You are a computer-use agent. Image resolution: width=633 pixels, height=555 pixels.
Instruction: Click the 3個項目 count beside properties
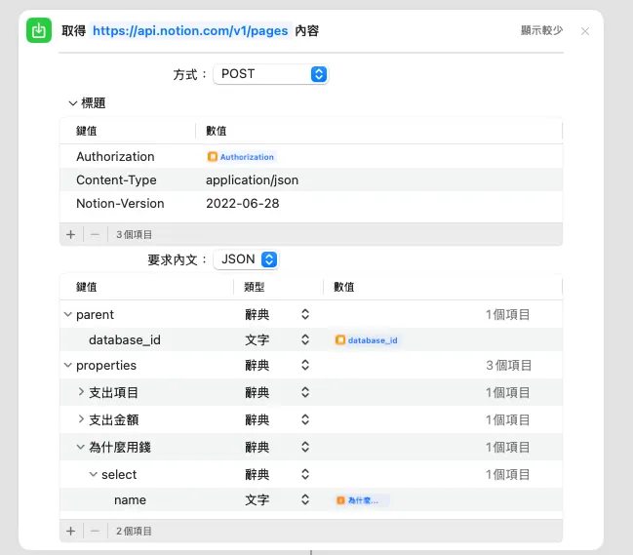tap(509, 366)
